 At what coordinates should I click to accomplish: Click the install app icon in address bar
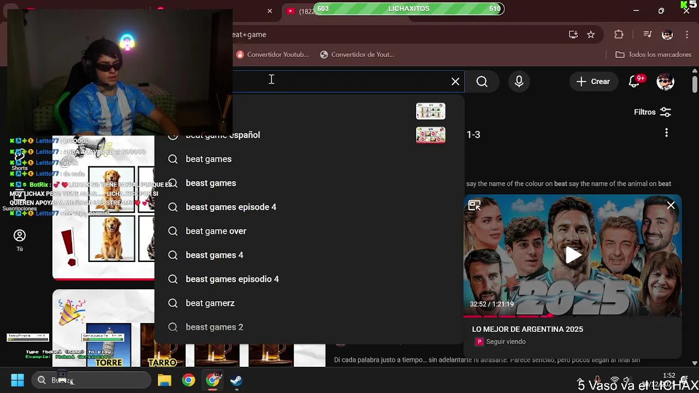click(573, 34)
